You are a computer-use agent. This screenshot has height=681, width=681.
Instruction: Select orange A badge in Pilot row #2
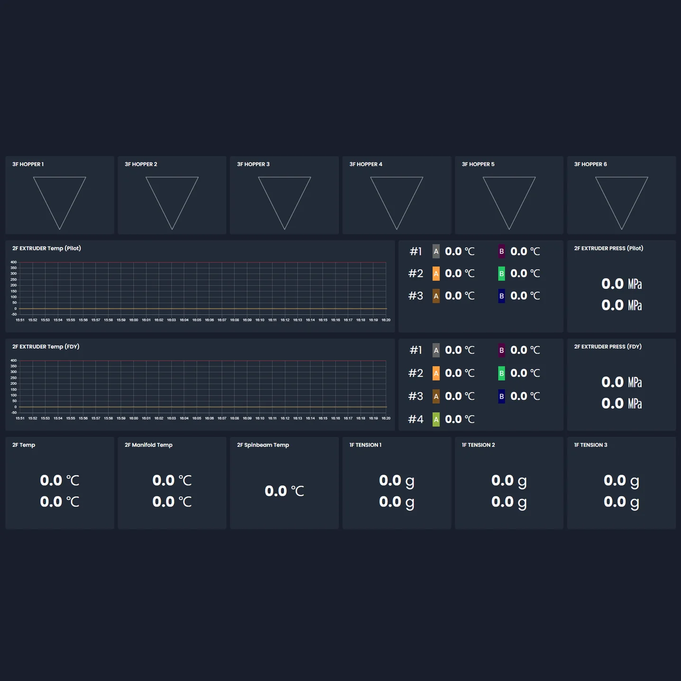tap(436, 274)
